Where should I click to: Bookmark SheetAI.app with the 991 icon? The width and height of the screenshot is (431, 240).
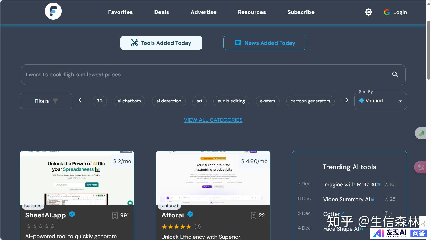click(x=115, y=215)
